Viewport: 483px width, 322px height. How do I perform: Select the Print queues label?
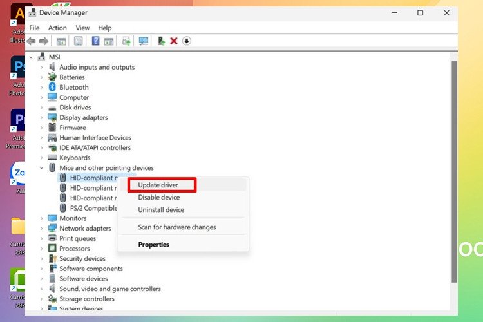click(x=78, y=238)
